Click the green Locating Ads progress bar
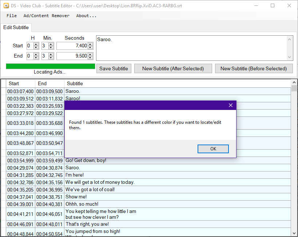This screenshot has height=237, width=298. (x=51, y=66)
